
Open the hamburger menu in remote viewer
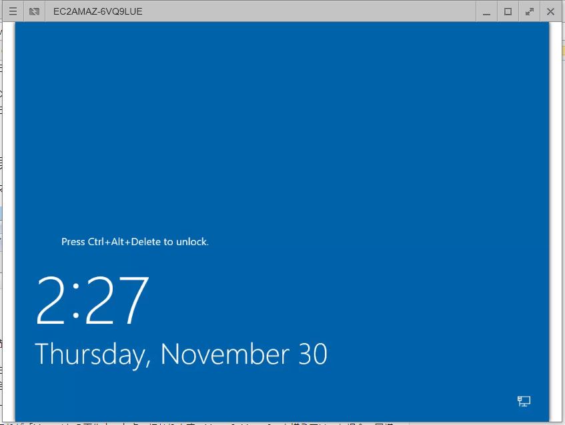coord(13,11)
